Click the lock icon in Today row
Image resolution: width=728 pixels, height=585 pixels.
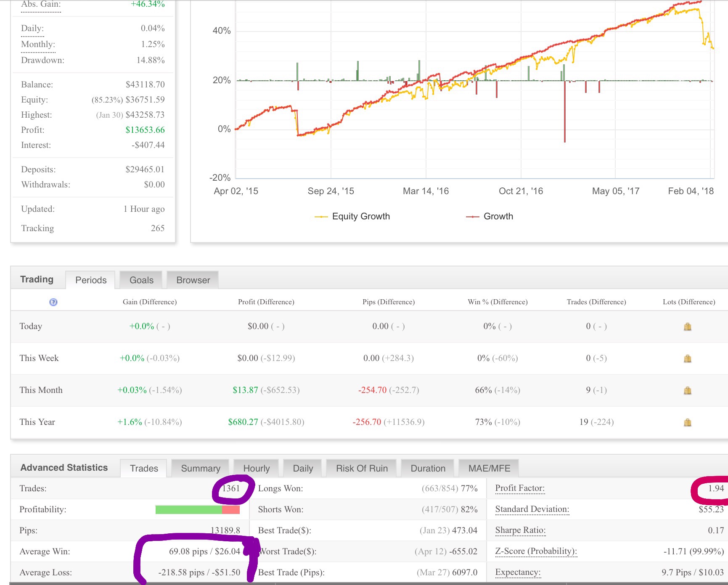click(688, 327)
